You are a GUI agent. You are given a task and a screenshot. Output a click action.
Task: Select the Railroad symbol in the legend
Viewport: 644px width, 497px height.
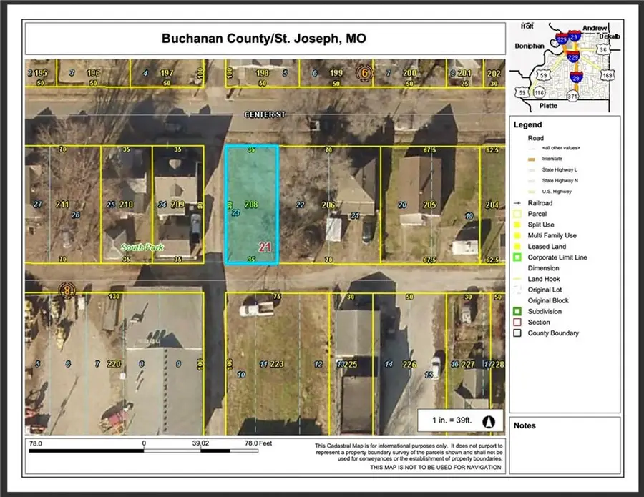[x=517, y=202]
